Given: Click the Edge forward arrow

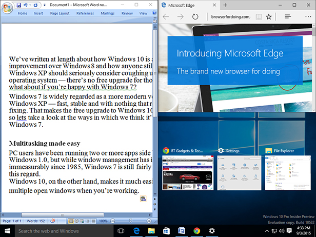Looking at the screenshot, I should click(181, 17).
